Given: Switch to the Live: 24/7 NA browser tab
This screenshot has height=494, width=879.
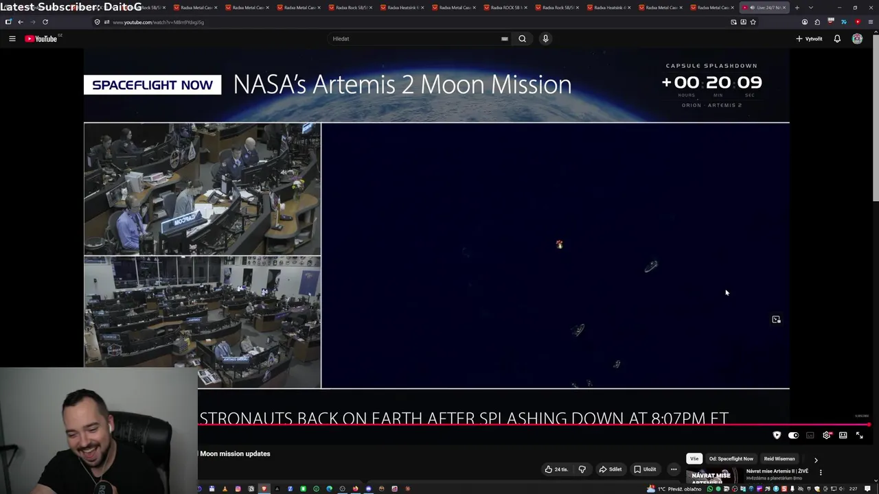Looking at the screenshot, I should [x=765, y=8].
